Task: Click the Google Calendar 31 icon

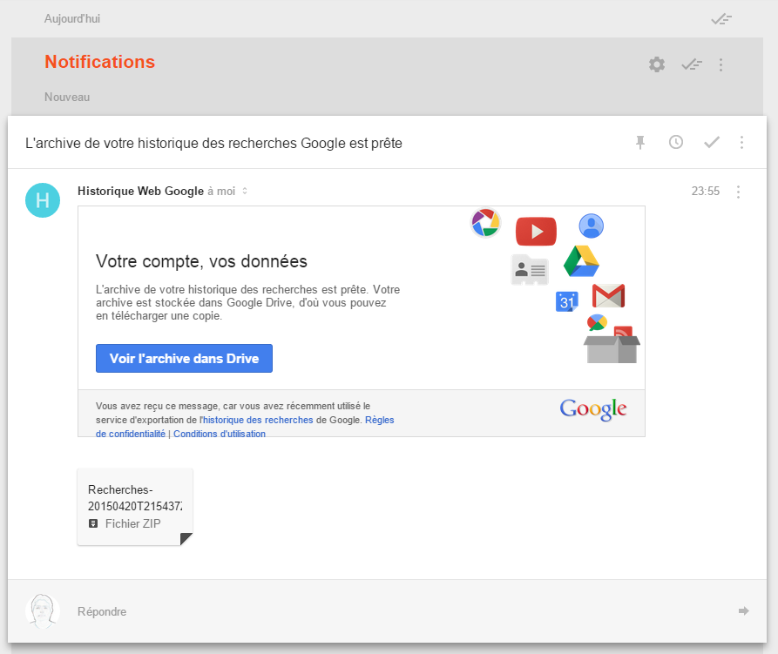Action: 566,301
